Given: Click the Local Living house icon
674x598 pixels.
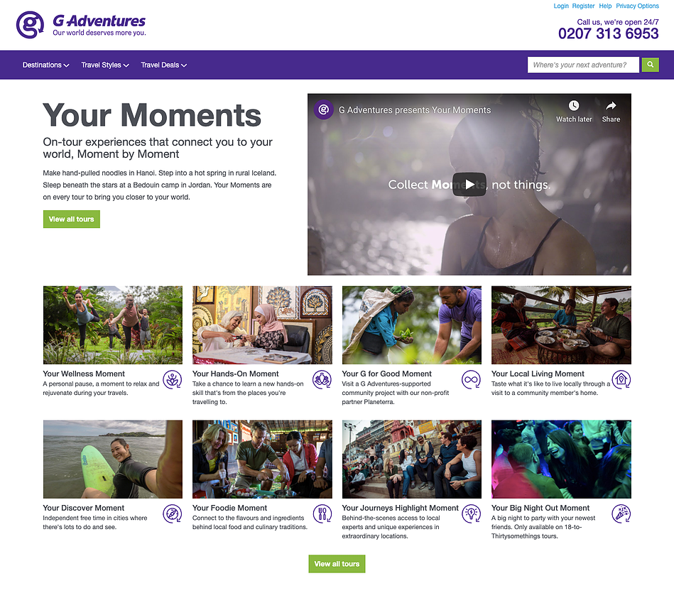Looking at the screenshot, I should [621, 379].
